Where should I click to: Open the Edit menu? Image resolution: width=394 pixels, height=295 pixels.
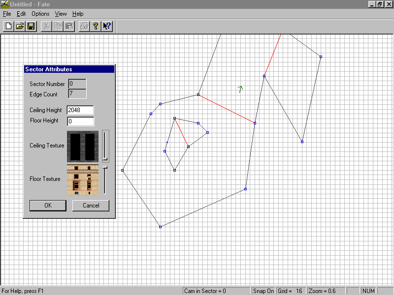coord(21,14)
